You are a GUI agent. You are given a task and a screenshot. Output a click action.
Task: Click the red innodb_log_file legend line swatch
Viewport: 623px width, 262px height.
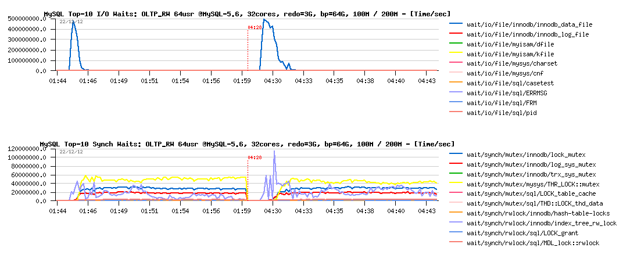[x=456, y=35]
